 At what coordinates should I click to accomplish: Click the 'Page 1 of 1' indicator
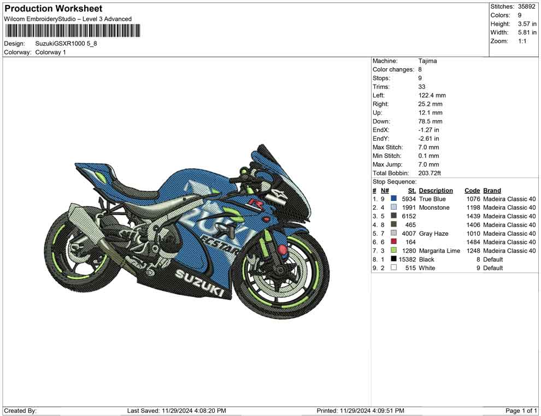(x=521, y=411)
